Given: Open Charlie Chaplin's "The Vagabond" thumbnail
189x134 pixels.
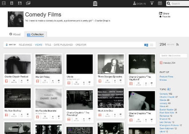Looking at the screenshot, I should [142, 64].
